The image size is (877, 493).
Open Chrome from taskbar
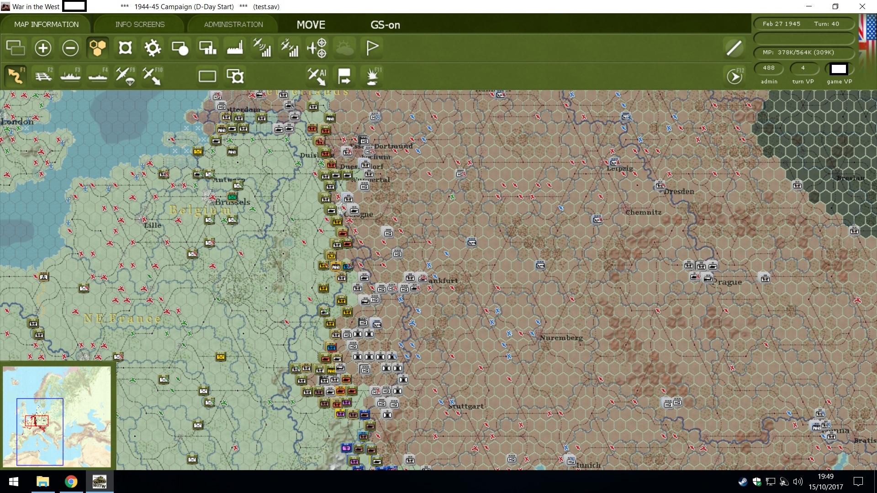coord(71,482)
